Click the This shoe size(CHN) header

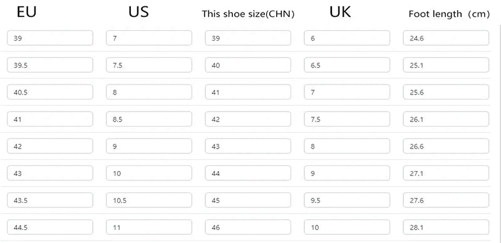click(248, 14)
